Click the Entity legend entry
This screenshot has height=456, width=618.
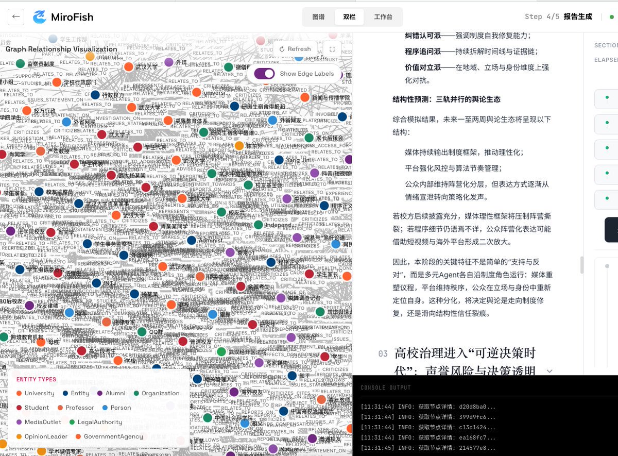point(76,393)
